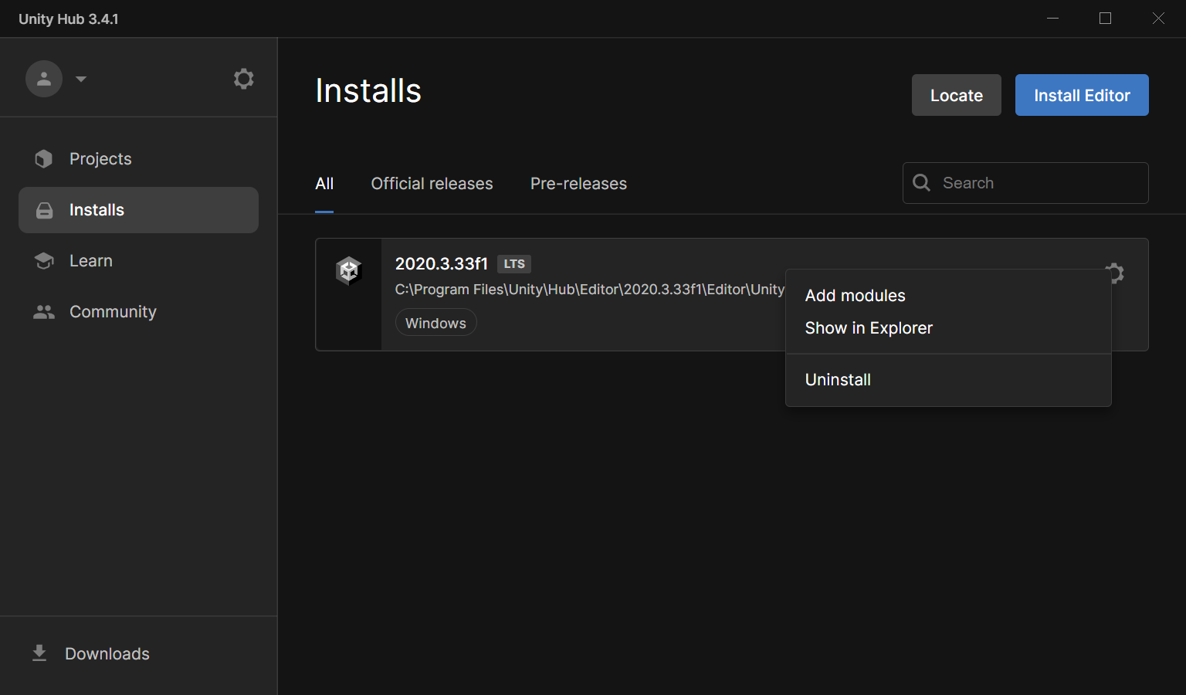Click the gear icon on 2020.3.33f1 install
Viewport: 1186px width, 695px height.
coord(1114,273)
